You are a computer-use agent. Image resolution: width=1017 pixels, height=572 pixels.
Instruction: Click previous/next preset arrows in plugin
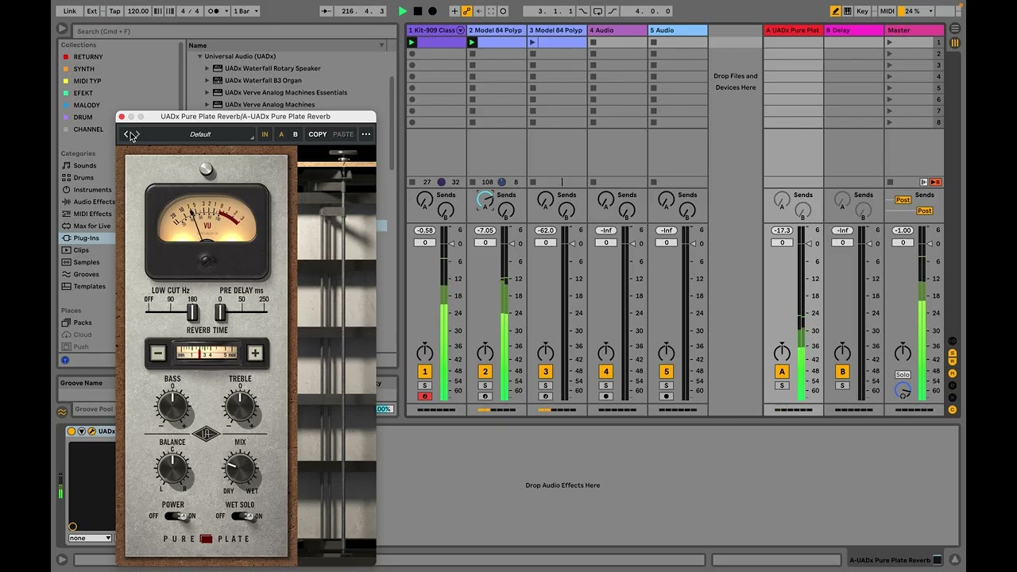[132, 134]
